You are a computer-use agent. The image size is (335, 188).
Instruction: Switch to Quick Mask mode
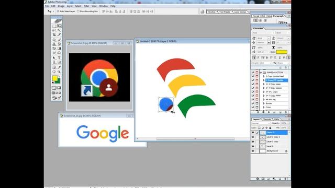tap(59, 88)
